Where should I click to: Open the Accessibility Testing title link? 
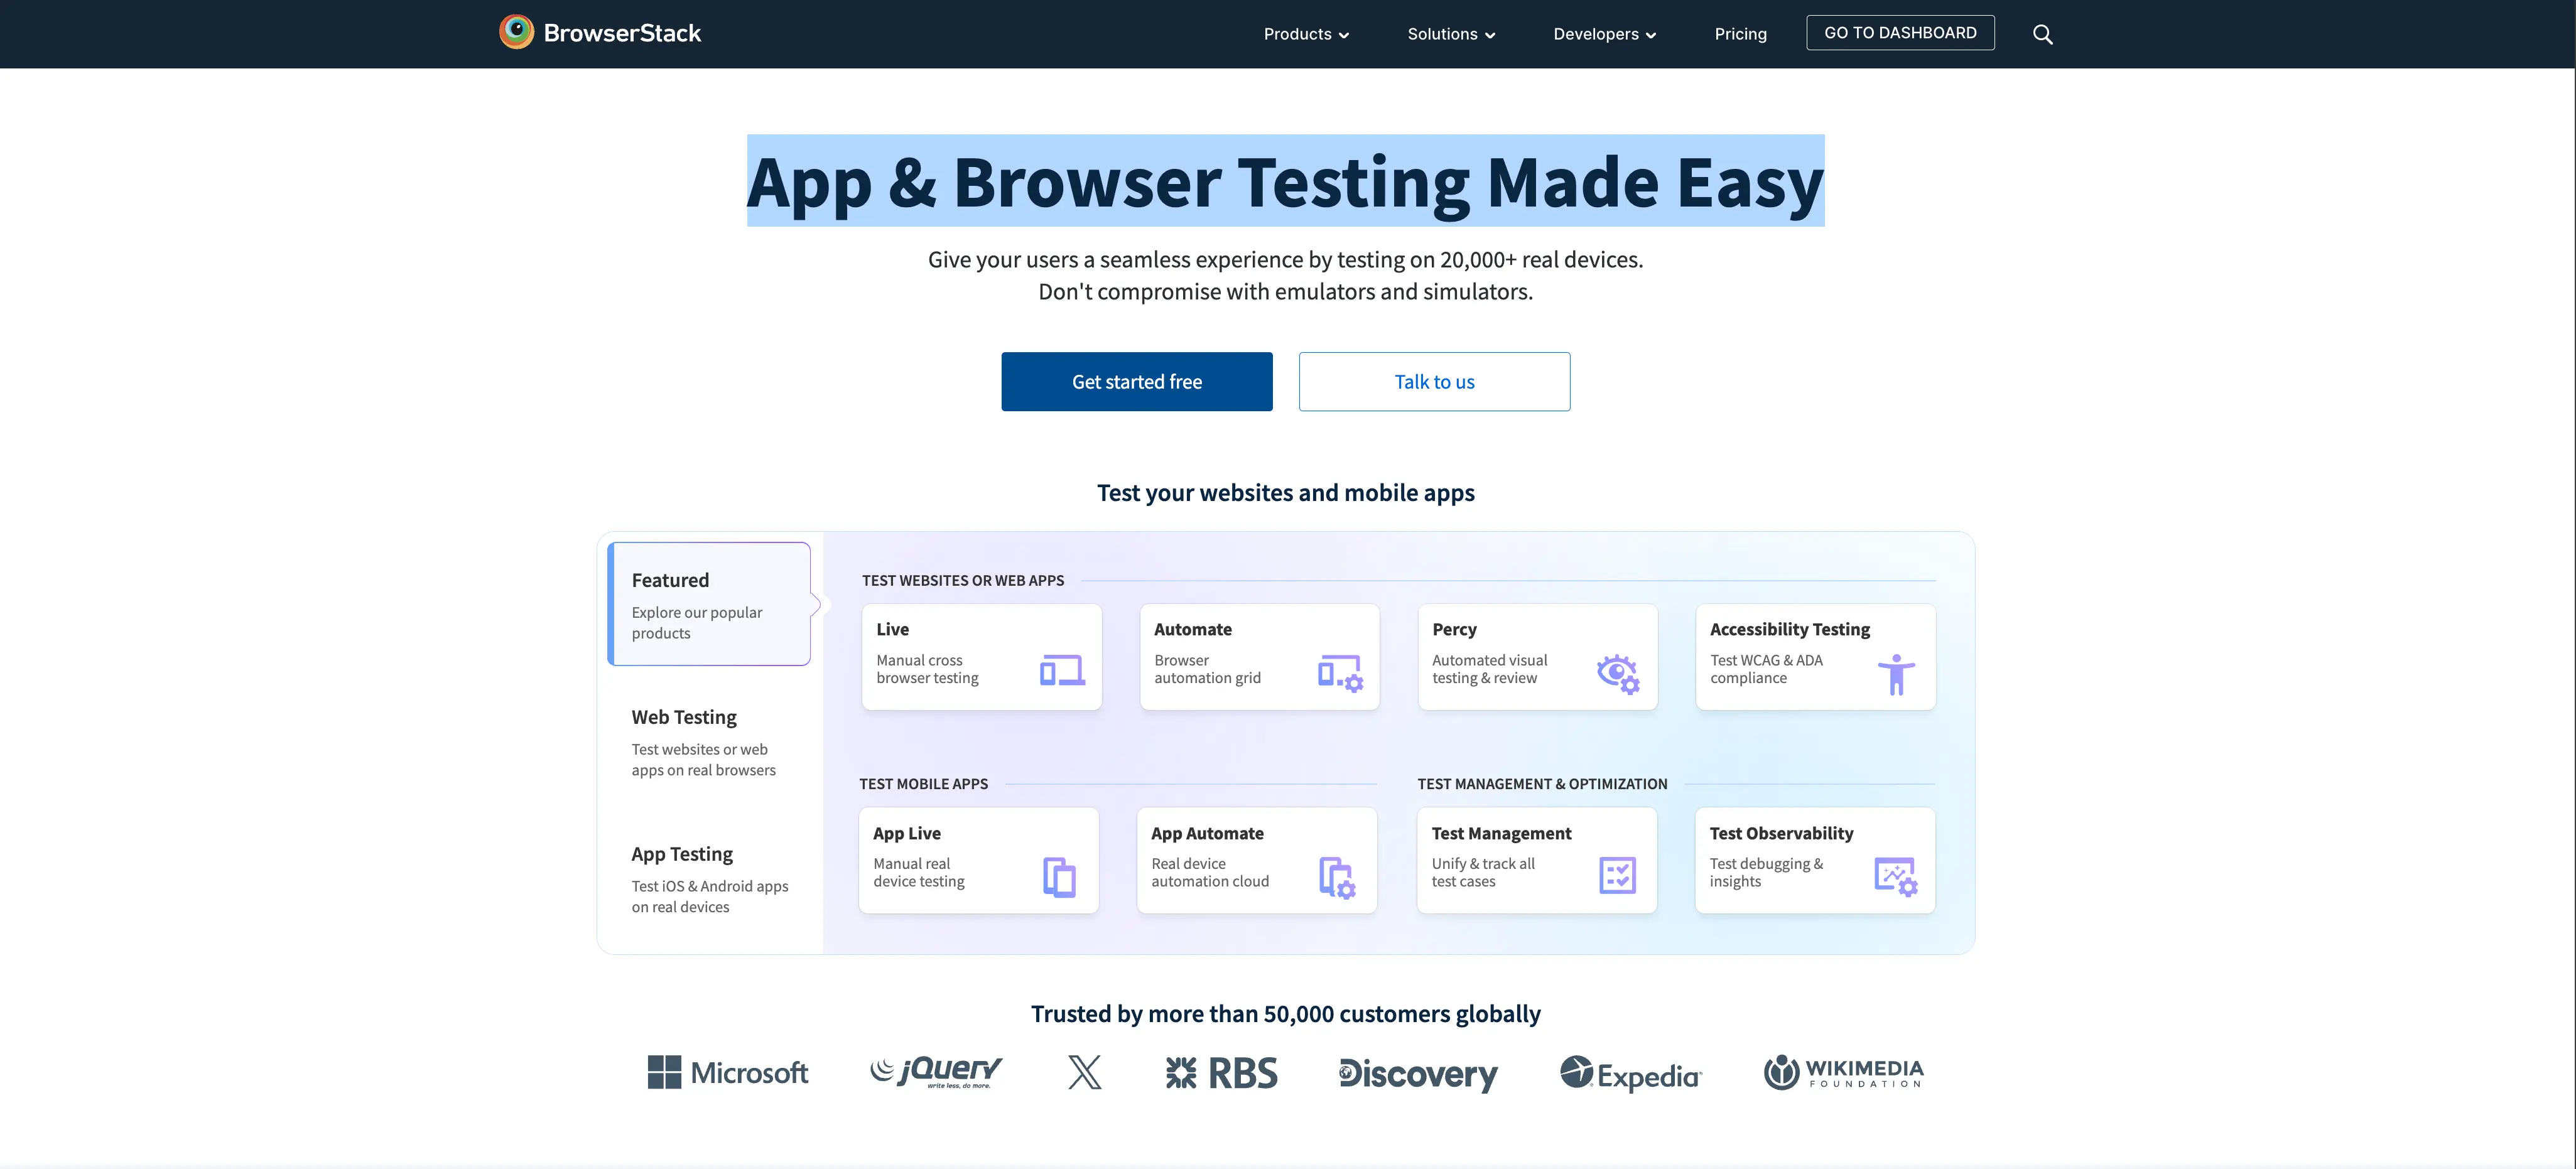[x=1789, y=629]
